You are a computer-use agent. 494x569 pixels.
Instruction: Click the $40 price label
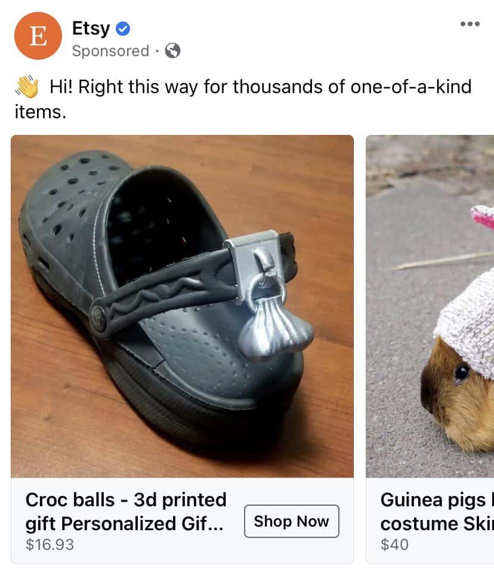[394, 545]
